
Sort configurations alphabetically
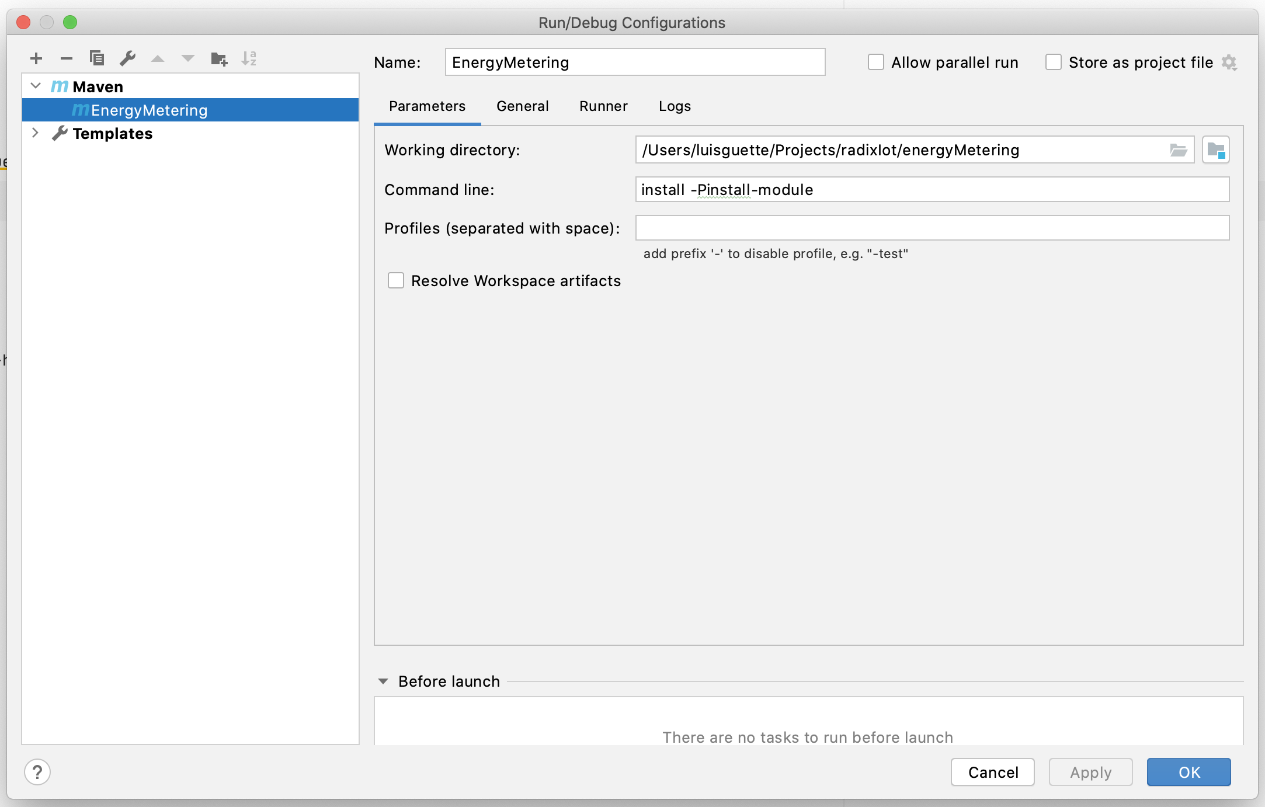coord(249,58)
